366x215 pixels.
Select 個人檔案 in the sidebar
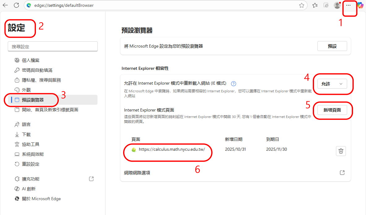click(x=31, y=60)
